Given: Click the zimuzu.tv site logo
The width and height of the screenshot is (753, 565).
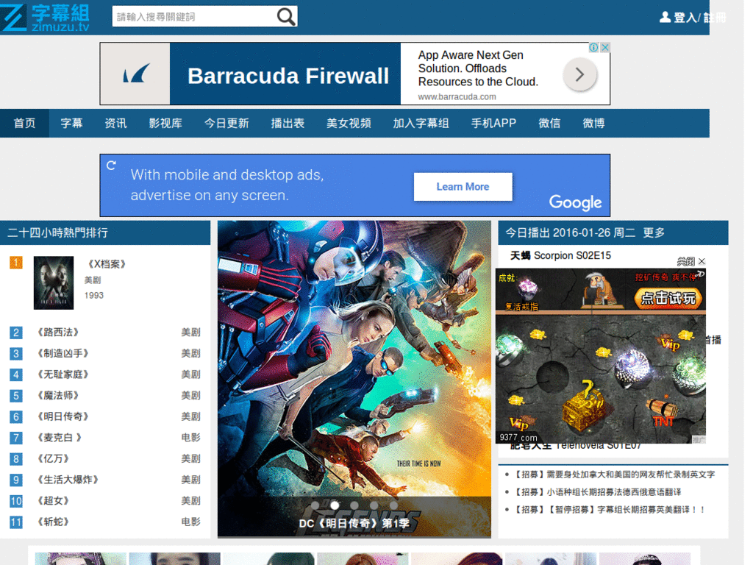Looking at the screenshot, I should (x=45, y=18).
